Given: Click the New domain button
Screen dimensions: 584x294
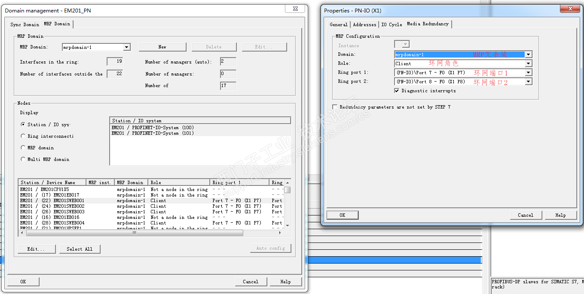Looking at the screenshot, I should point(162,47).
